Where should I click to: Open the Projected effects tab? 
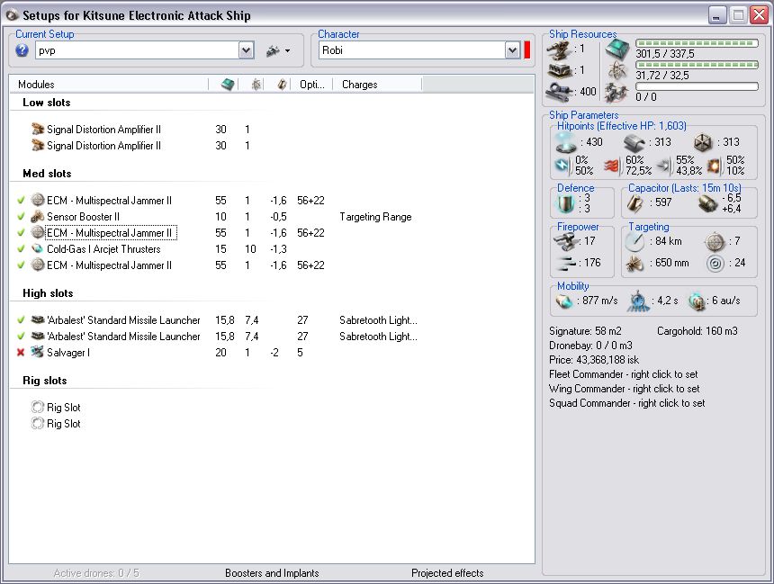tap(447, 573)
